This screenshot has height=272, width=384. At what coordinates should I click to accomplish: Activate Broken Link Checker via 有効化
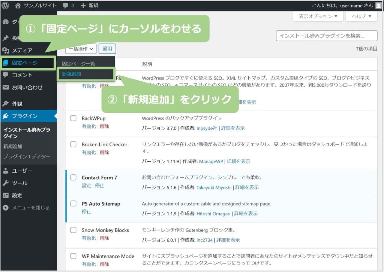(89, 152)
